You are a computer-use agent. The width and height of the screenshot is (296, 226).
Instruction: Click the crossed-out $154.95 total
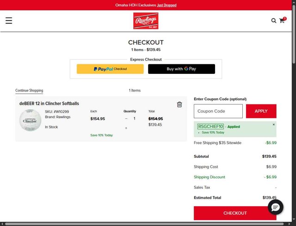tap(155, 119)
